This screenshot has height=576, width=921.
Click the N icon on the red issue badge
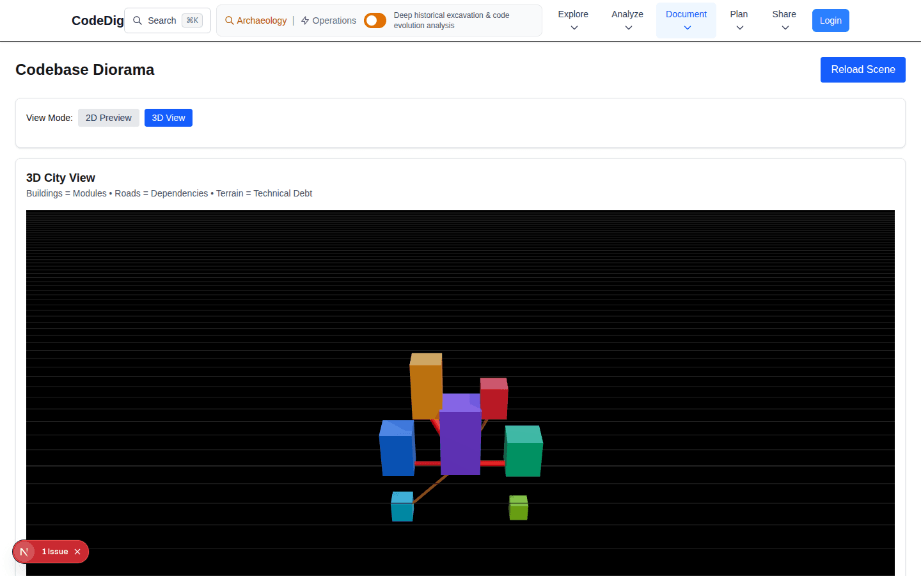[24, 551]
